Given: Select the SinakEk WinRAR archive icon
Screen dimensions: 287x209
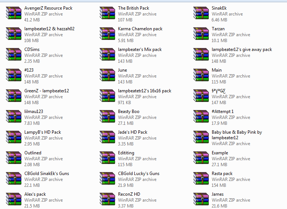Looking at the screenshot, I should click(x=201, y=13).
